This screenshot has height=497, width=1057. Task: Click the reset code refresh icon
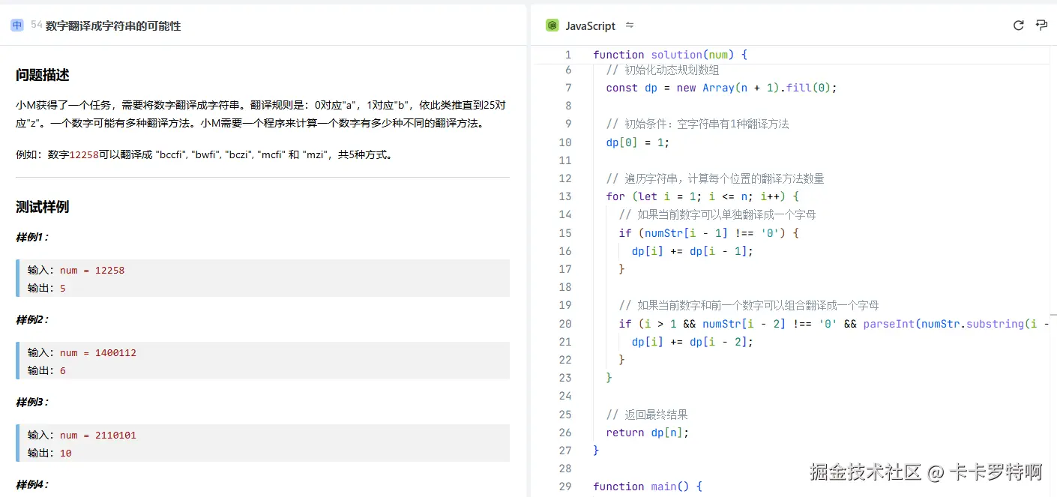click(x=1018, y=25)
